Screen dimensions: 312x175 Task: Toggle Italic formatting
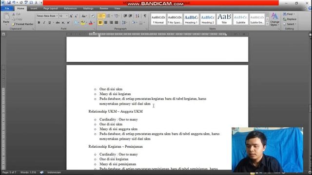coord(44,22)
